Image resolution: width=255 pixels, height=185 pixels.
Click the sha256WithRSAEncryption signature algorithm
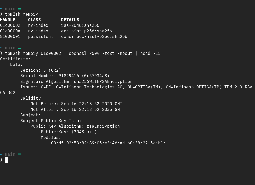[103, 82]
